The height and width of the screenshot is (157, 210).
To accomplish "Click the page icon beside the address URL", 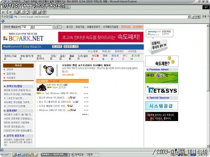I will pyautogui.click(x=11, y=17).
